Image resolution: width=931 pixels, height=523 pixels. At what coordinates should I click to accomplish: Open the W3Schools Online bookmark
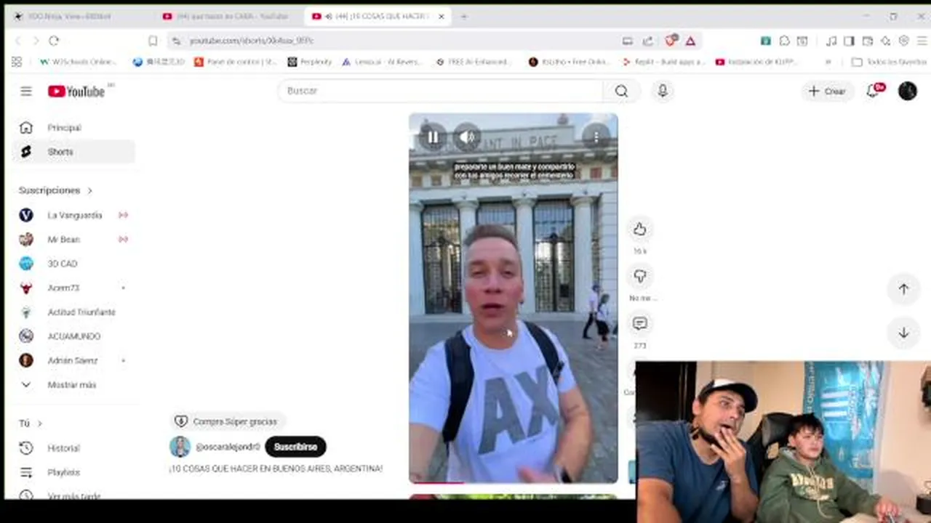click(78, 62)
